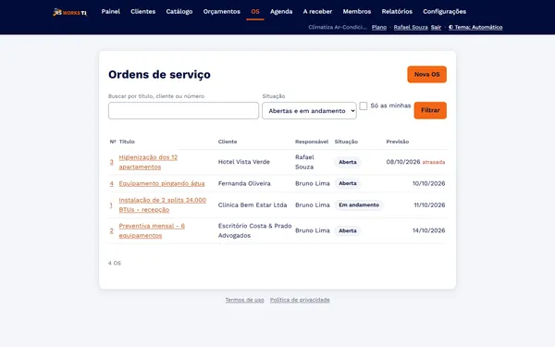Open Termos de uso link
The image size is (555, 347).
(x=244, y=300)
